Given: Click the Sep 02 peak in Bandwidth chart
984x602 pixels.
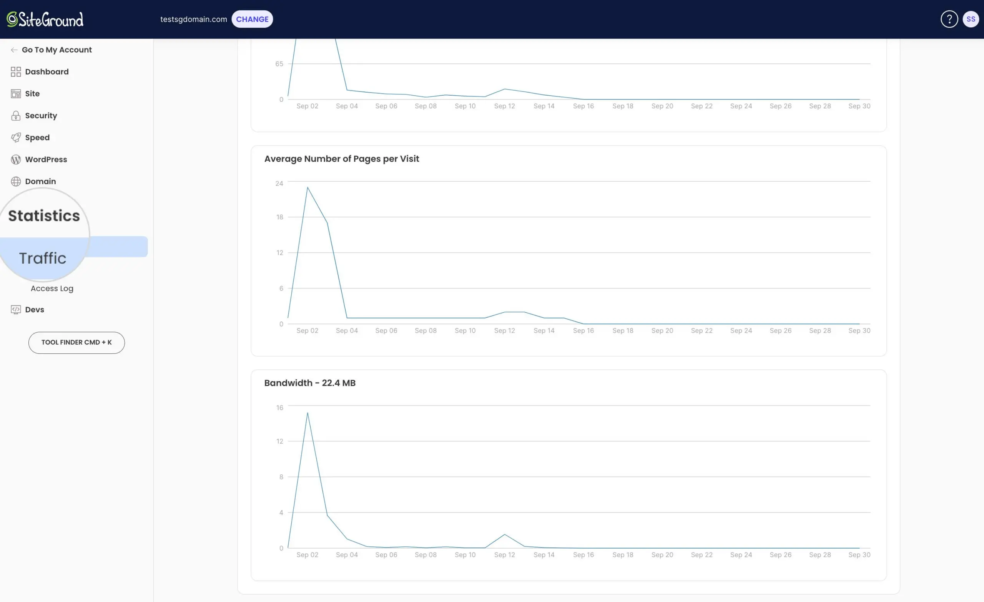Looking at the screenshot, I should [307, 413].
